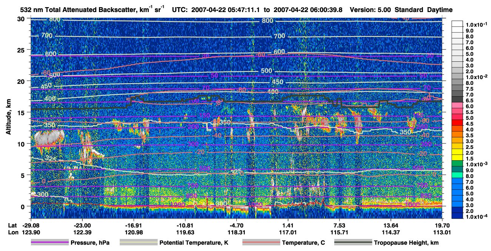Click the colorbar label 1.0x10-2

(477, 76)
